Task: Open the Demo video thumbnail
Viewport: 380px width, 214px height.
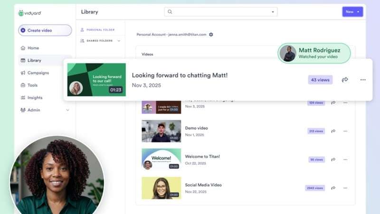Action: [161, 131]
